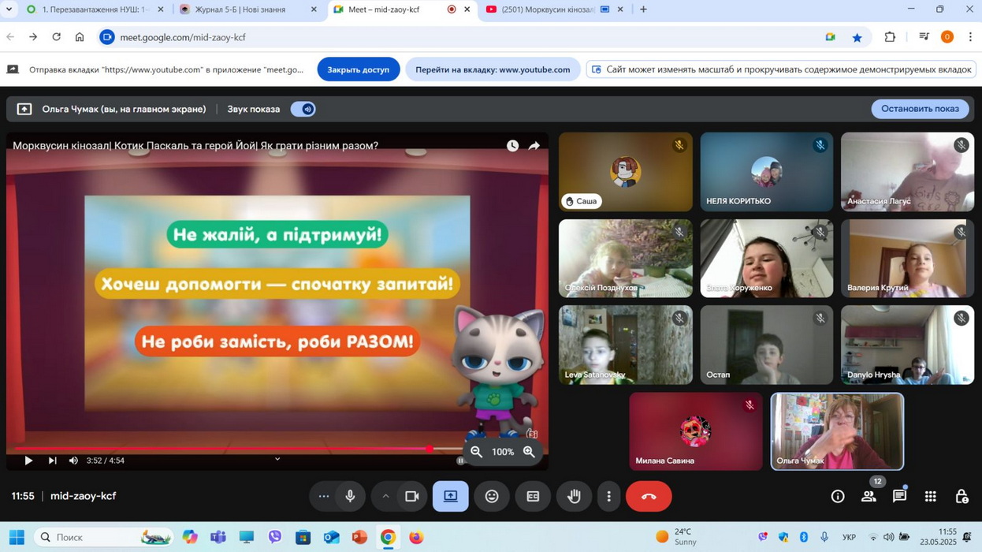Zoom in the presentation view
Screen dimensions: 982x552
(x=529, y=452)
